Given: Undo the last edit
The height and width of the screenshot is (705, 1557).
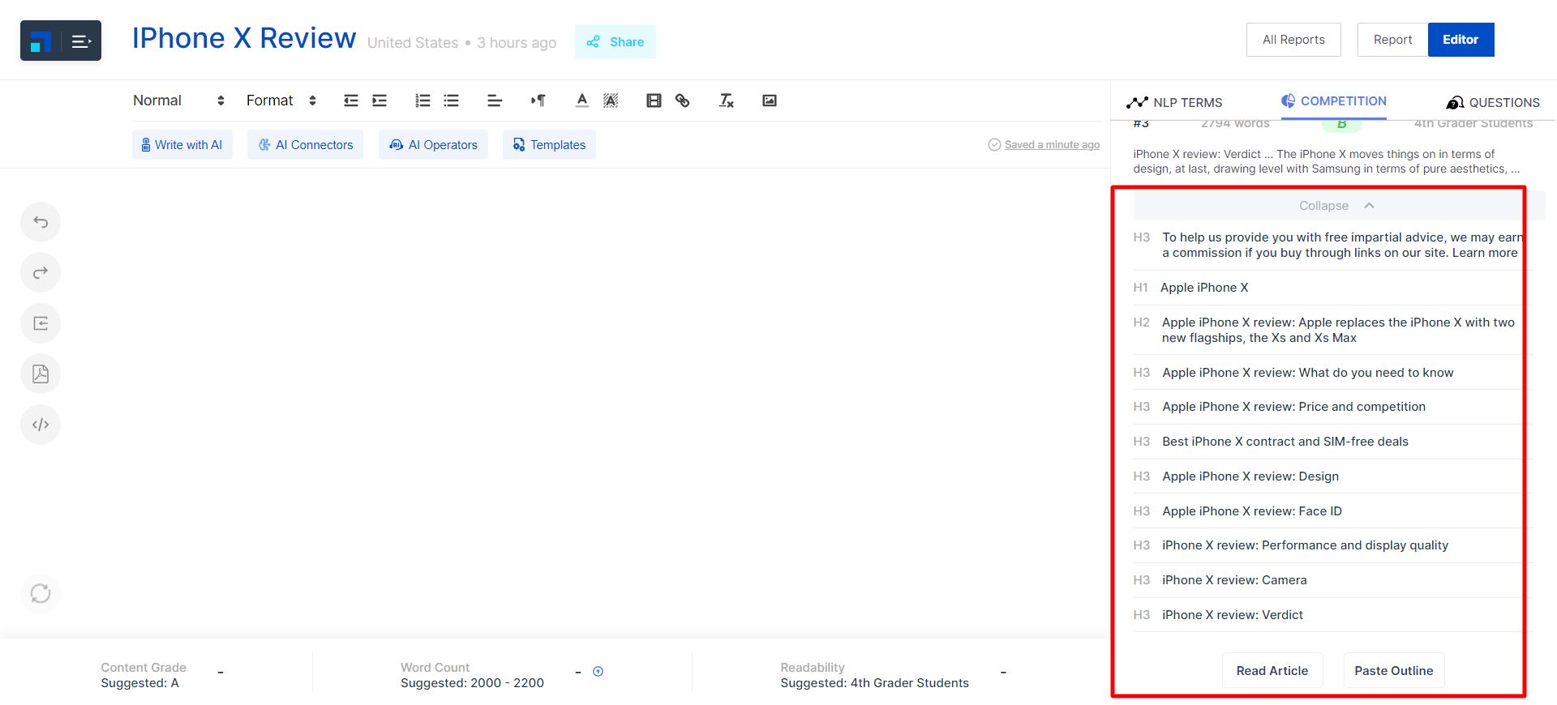Looking at the screenshot, I should click(41, 222).
